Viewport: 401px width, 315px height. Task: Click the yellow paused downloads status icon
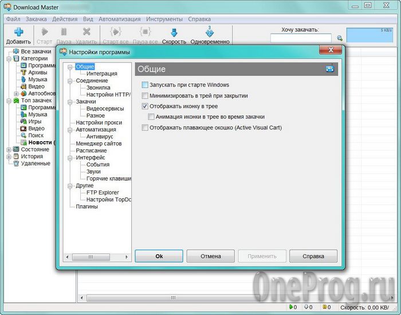(325, 307)
